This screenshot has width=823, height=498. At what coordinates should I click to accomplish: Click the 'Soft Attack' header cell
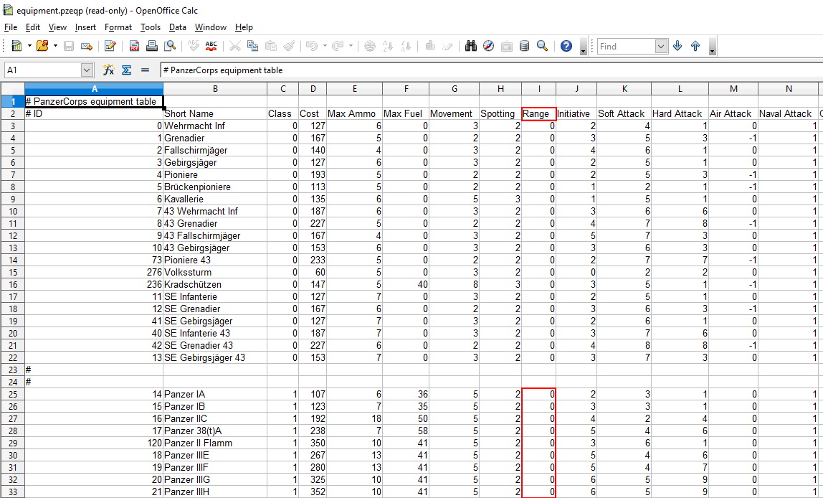coord(624,113)
